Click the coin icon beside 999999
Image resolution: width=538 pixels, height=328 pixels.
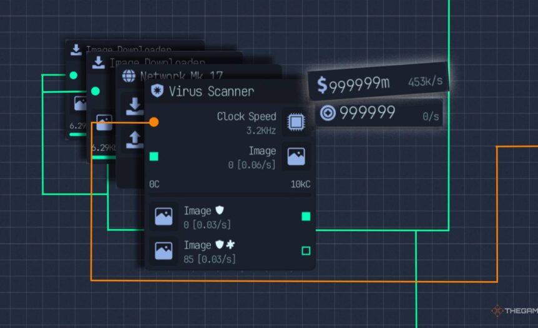pos(326,113)
